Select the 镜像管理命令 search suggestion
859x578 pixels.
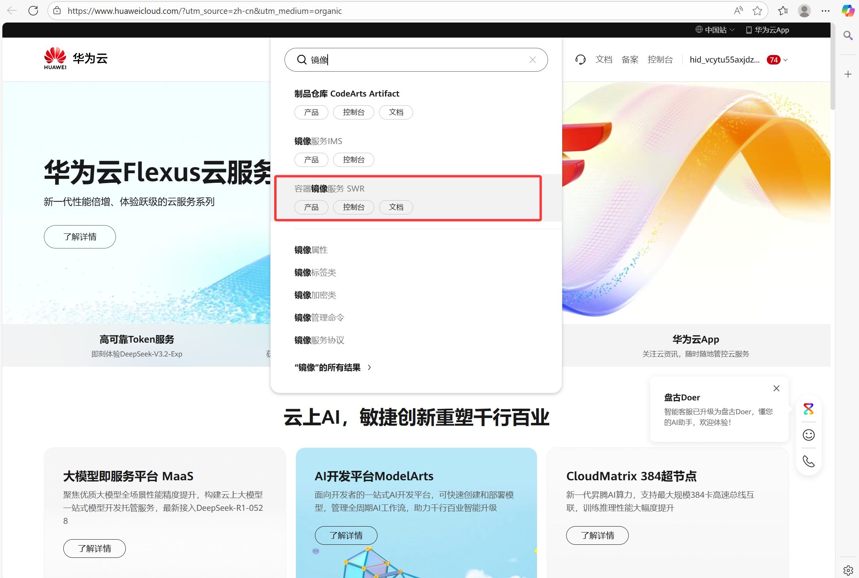point(319,318)
